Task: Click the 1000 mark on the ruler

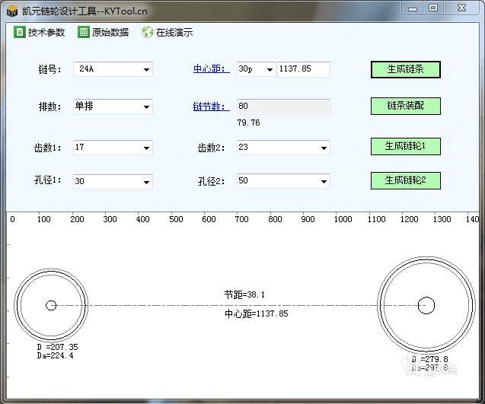Action: pyautogui.click(x=343, y=219)
